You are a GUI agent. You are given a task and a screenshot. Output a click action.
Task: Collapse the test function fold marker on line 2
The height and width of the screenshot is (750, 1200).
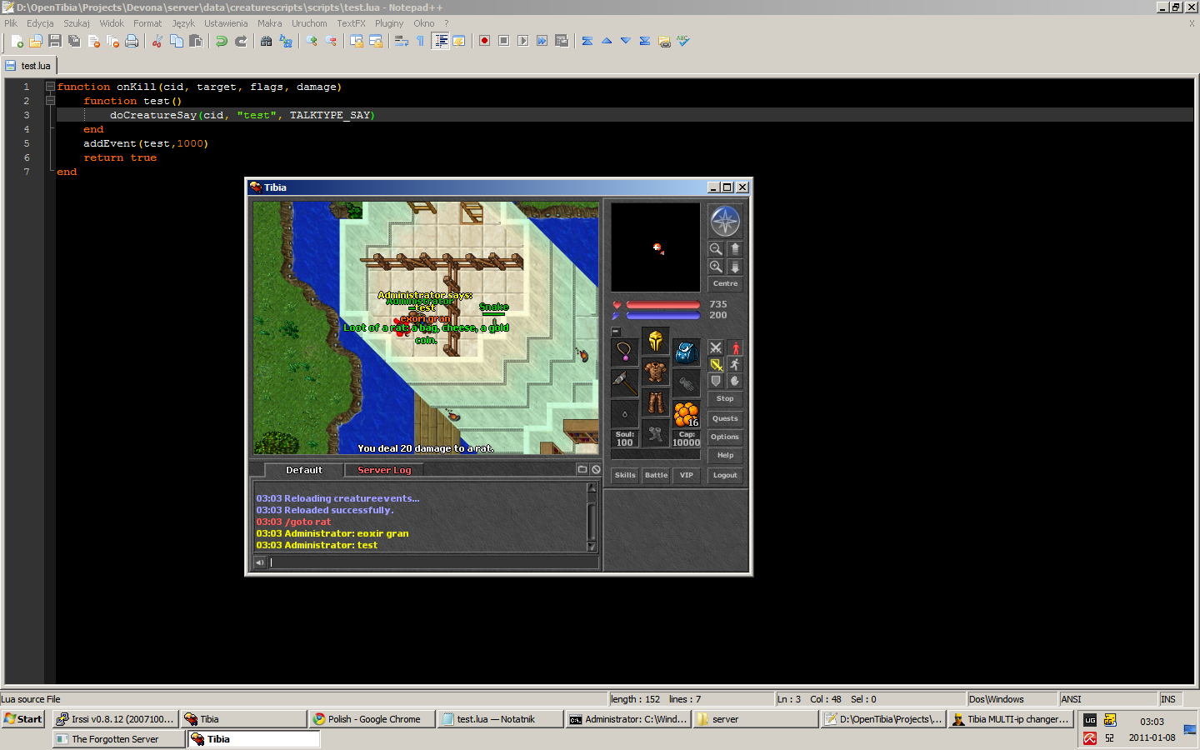coord(50,101)
